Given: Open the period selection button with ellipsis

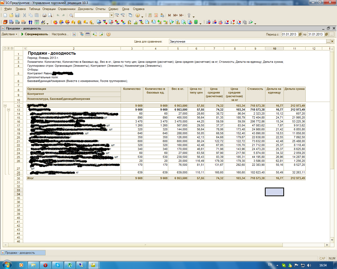Looking at the screenshot, I should point(332,34).
